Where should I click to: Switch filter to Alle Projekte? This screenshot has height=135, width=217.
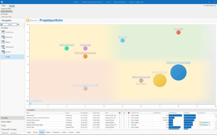click(x=4, y=14)
